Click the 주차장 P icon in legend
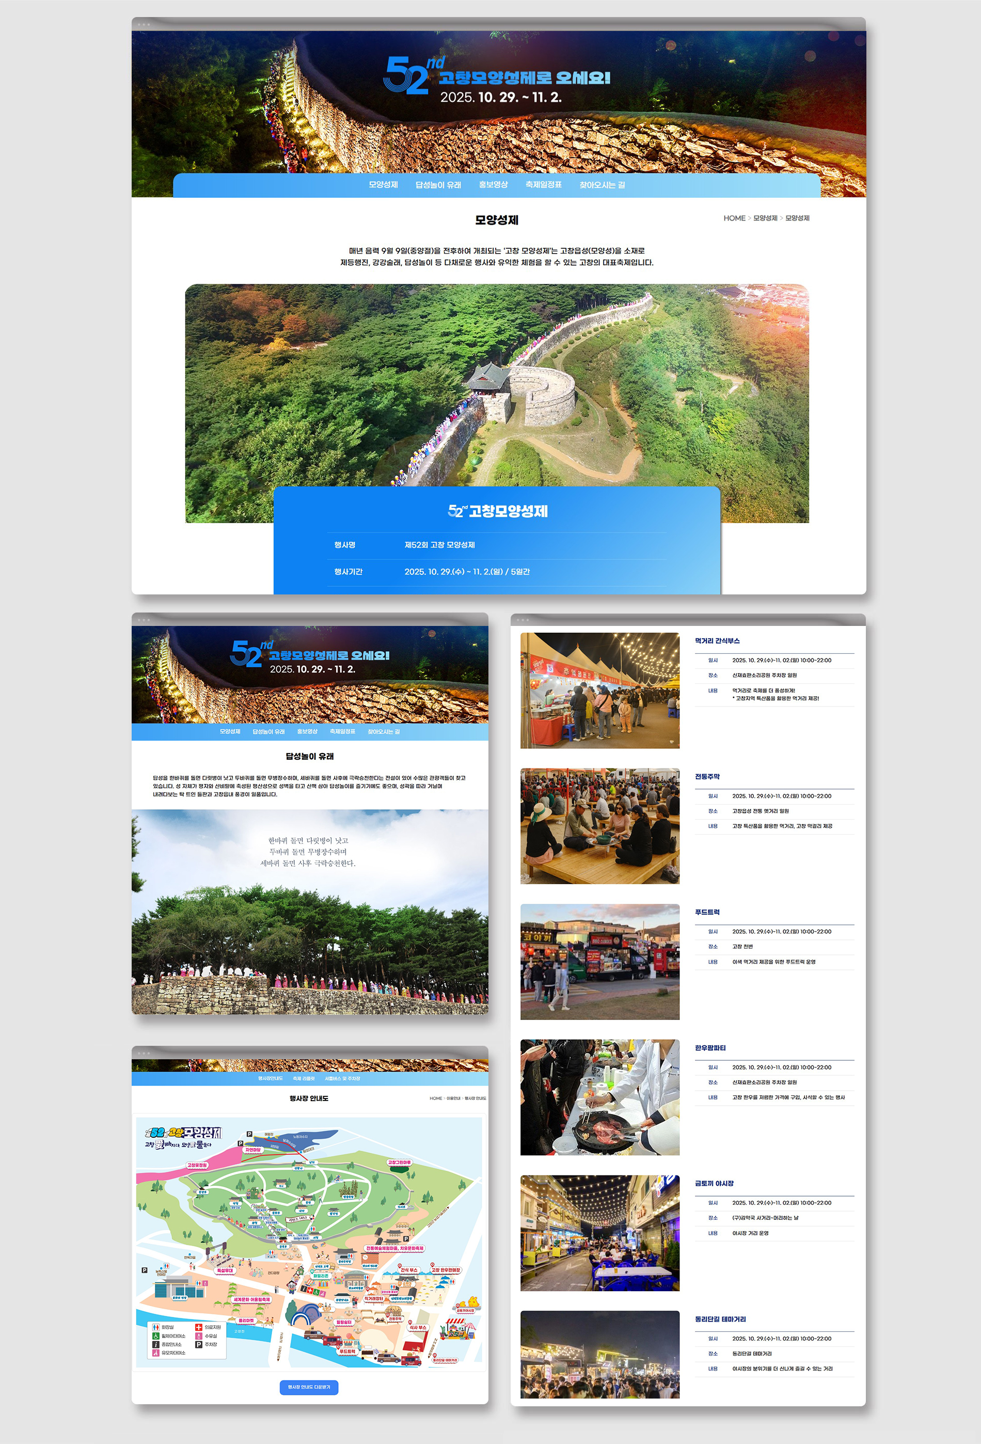 [x=199, y=1345]
